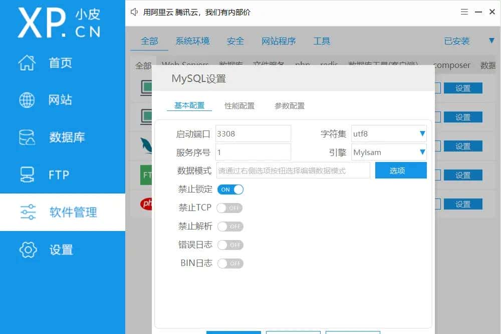501x334 pixels.
Task: Turn on the BIN日志 switch
Action: point(230,263)
